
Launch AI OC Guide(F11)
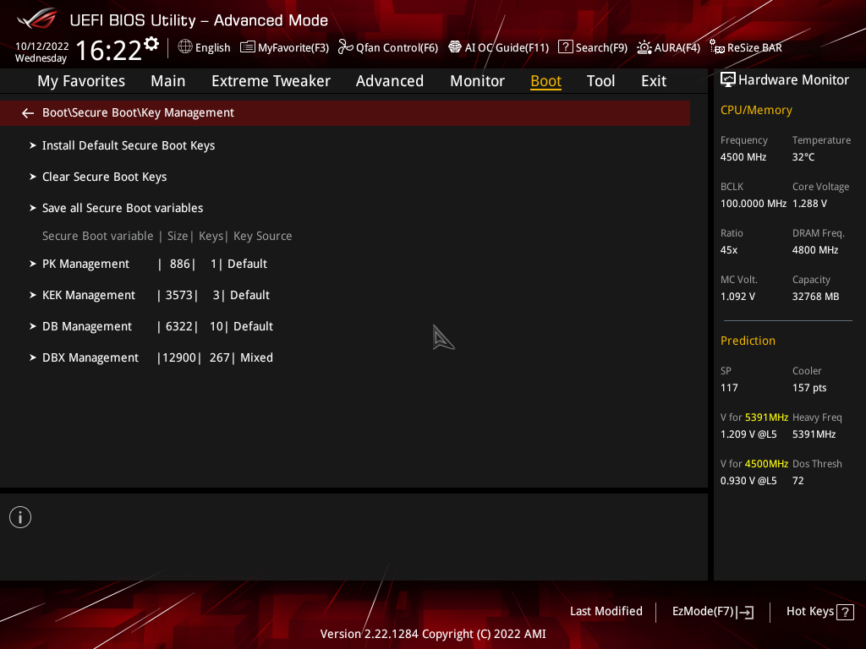point(498,47)
